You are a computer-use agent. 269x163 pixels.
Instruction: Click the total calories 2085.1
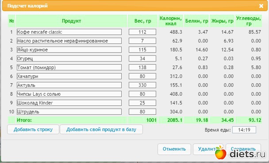click(175, 120)
